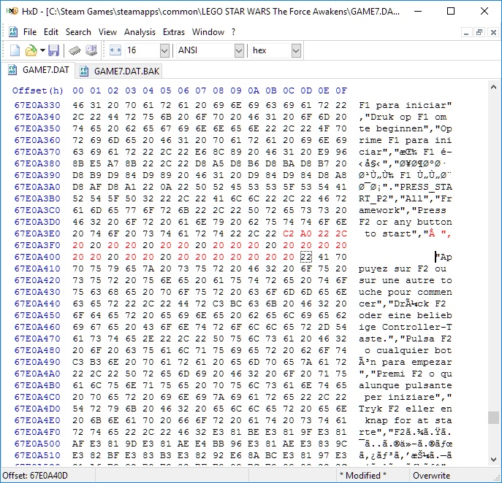Click decoded text 'Tryk F2 eller en'
The height and width of the screenshot is (483, 502).
(406, 409)
